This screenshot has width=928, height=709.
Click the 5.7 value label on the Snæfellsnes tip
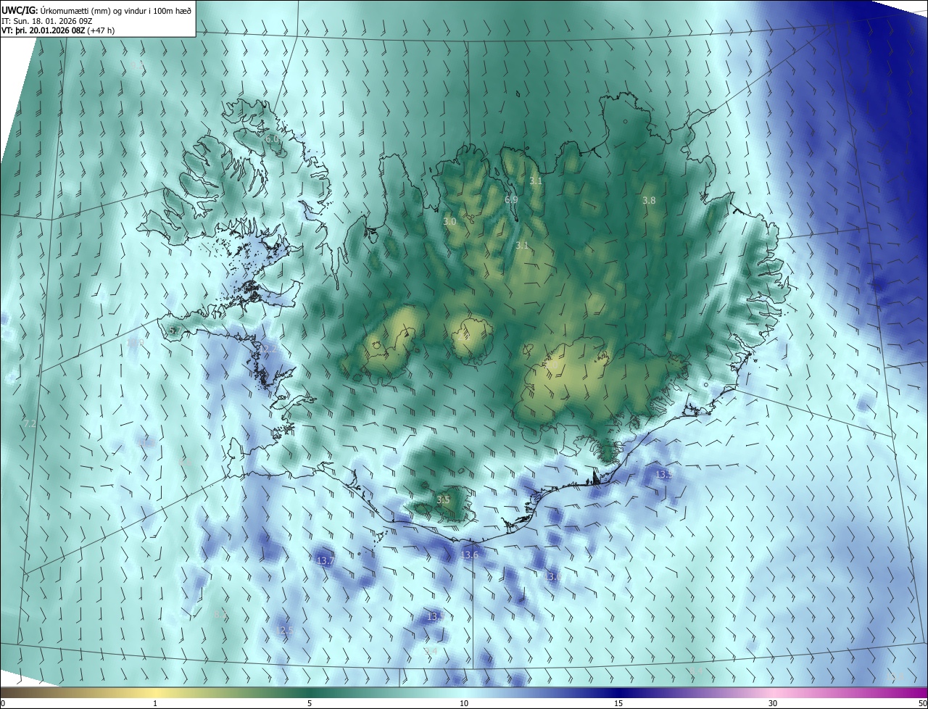click(x=175, y=331)
